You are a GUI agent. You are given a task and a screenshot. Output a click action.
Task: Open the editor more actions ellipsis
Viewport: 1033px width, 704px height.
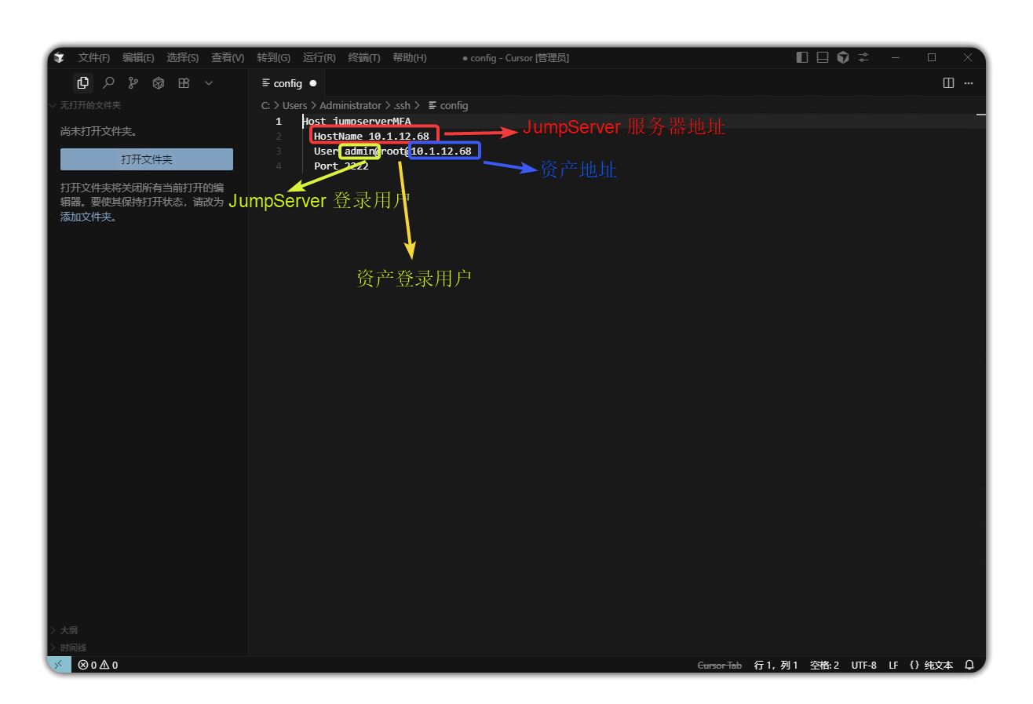(x=969, y=82)
